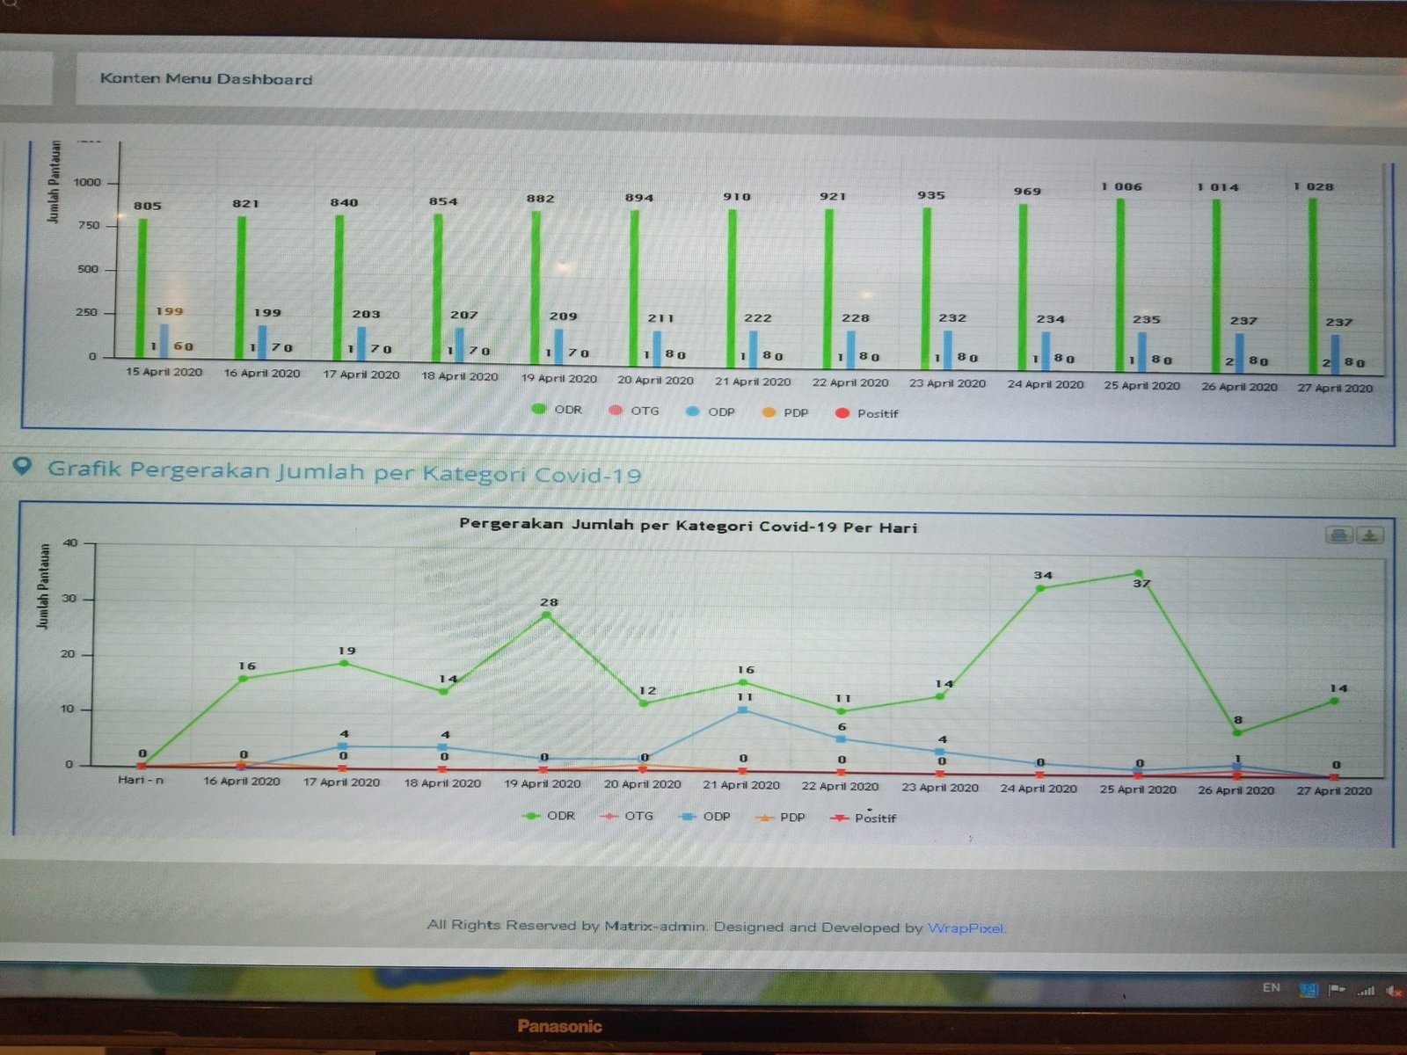Viewport: 1407px width, 1055px height.
Task: Click the Konten Menu Dashboard heading
Action: pos(206,79)
